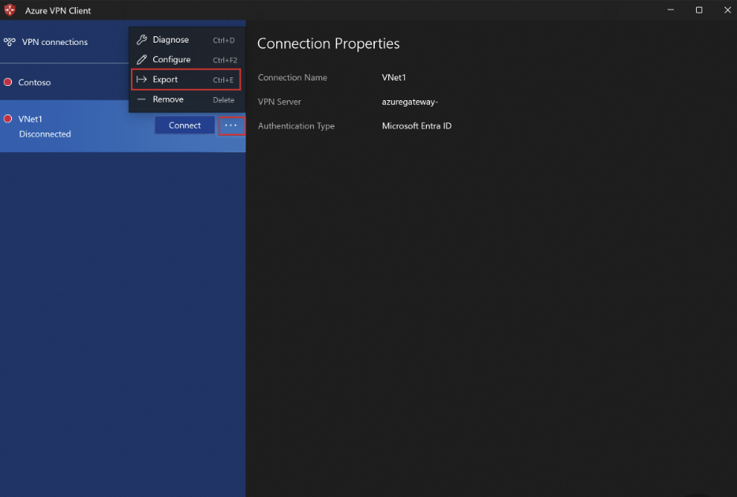
Task: Click the VPN connections network icon
Action: pos(9,42)
